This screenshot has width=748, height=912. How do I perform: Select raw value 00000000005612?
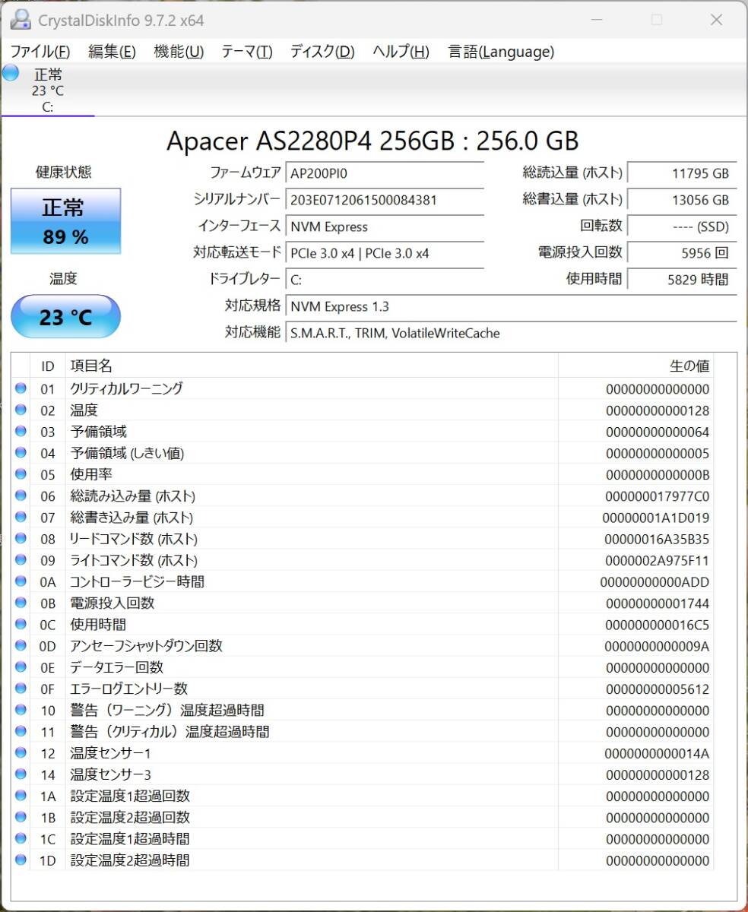[658, 689]
